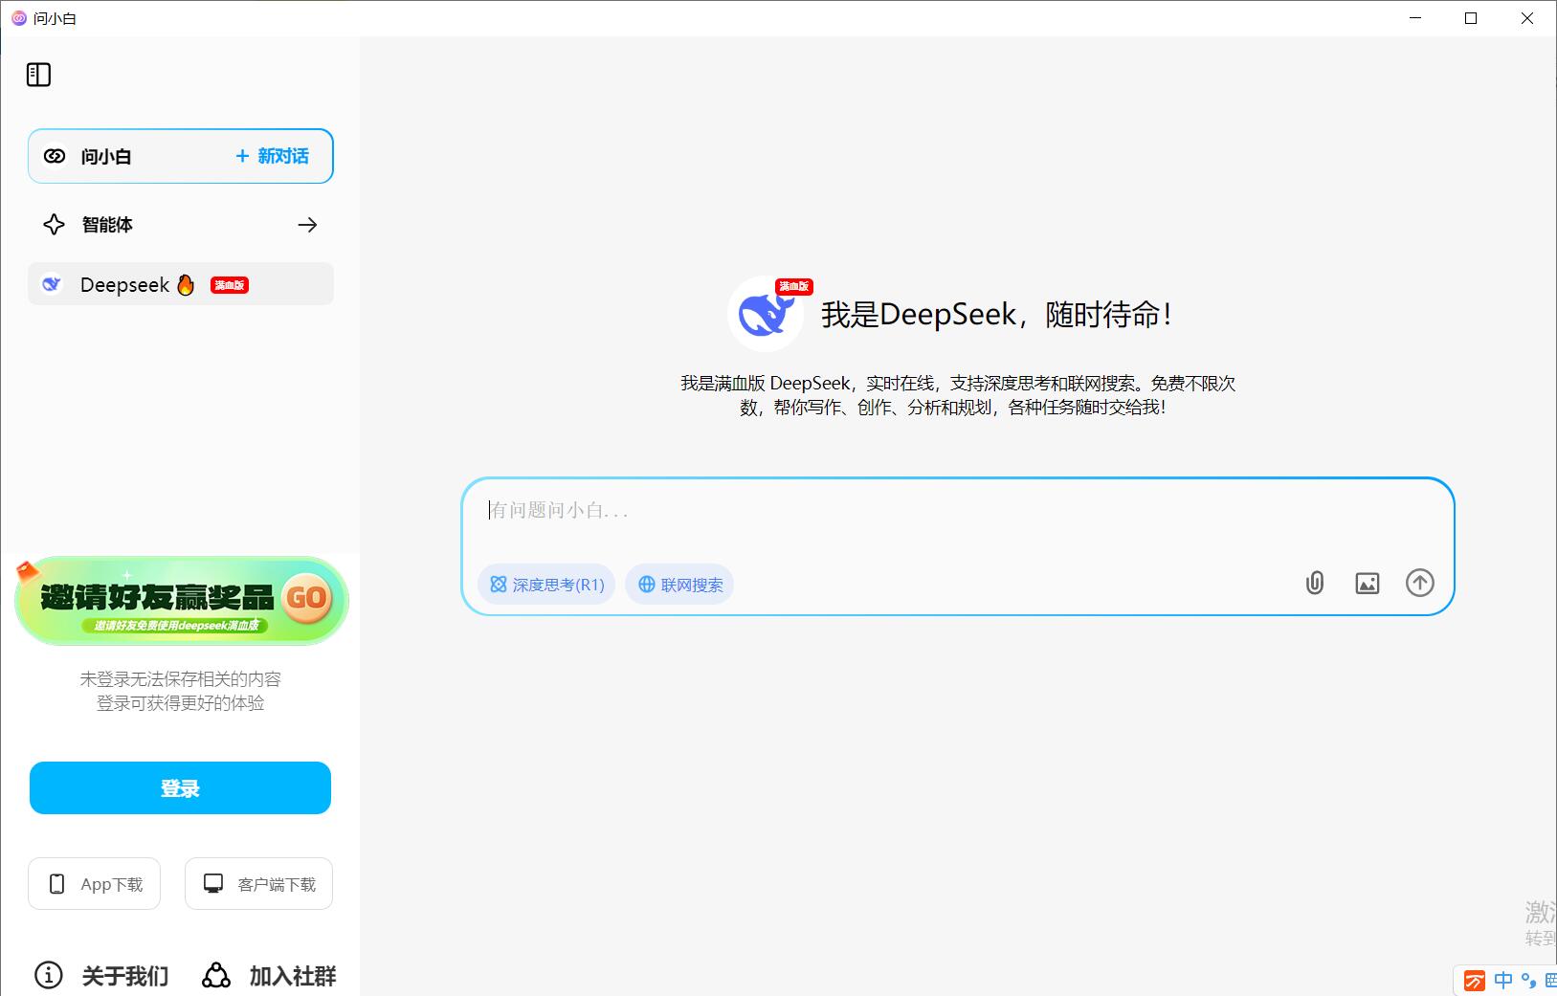Close the 问小白 window
Screen dimensions: 1557x996
(x=1527, y=18)
